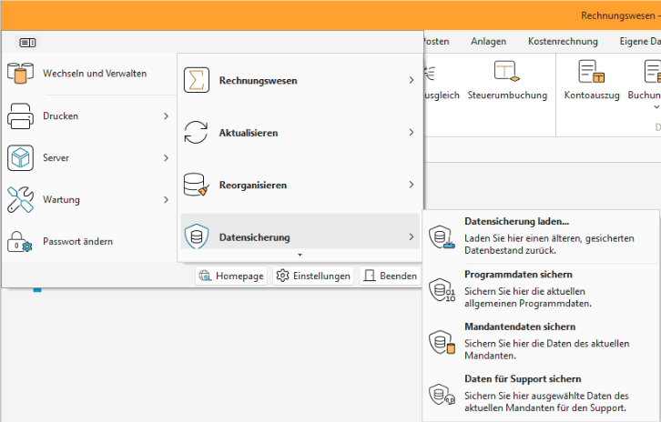
Task: Click the Passwort ändern lock icon
Action: click(x=20, y=241)
